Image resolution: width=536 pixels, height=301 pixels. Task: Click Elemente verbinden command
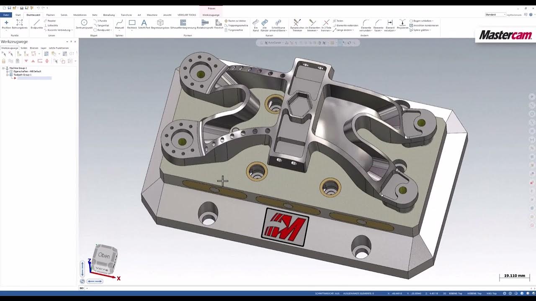(x=345, y=26)
